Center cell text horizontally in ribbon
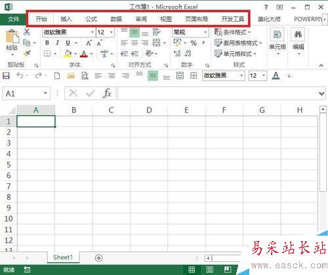The image size is (328, 275). [x=134, y=43]
